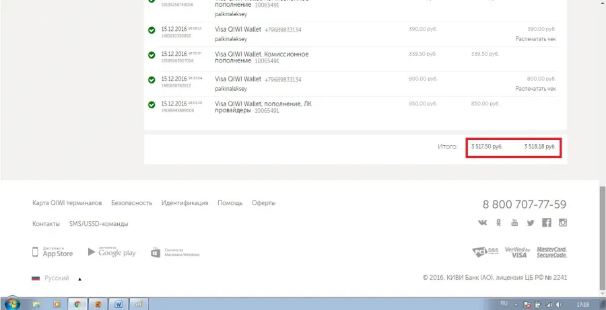Click Распечатать чек for the 390,00 payment

click(536, 39)
